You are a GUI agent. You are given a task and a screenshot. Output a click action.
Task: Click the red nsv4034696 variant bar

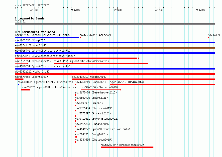(x=101, y=64)
